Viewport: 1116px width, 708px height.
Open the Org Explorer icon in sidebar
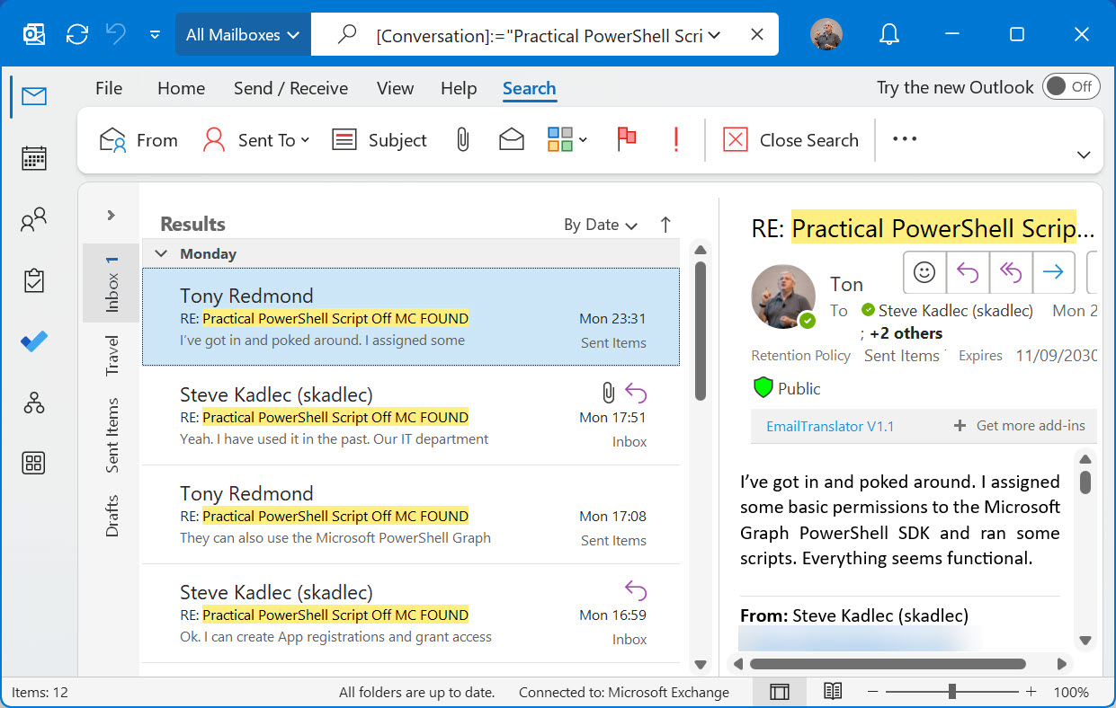click(x=34, y=403)
